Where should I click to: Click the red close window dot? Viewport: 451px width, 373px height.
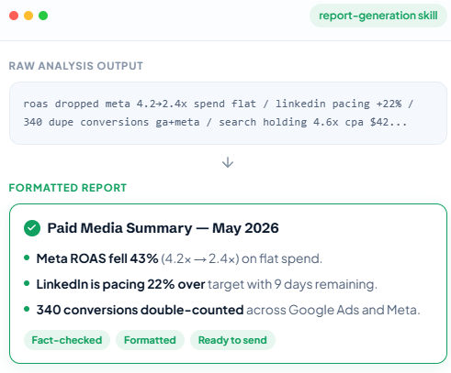tap(14, 16)
